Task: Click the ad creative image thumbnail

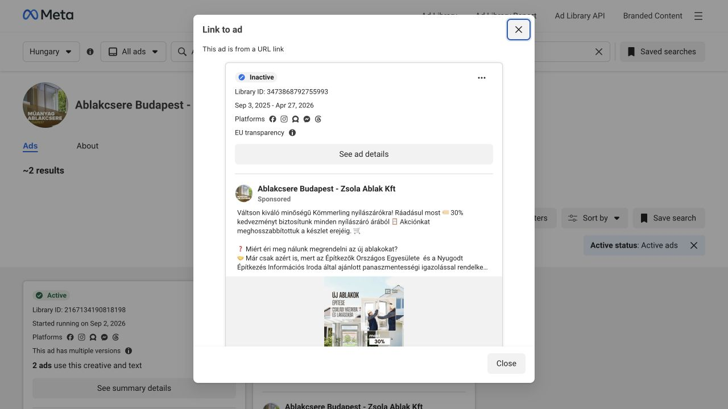Action: [x=364, y=311]
